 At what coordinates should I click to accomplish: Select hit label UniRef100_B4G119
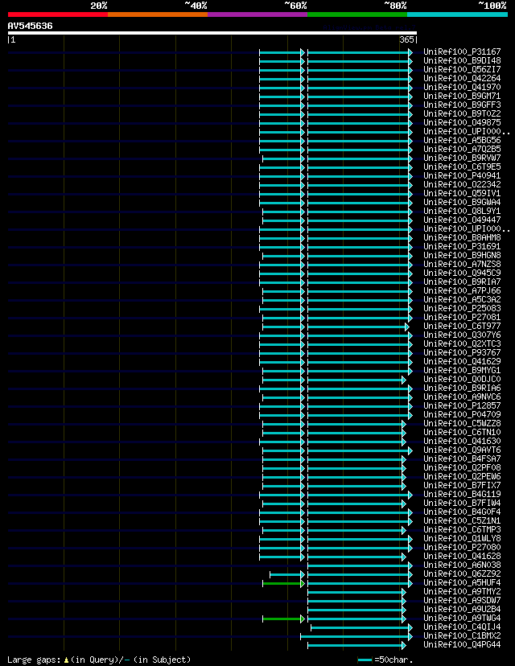coord(462,494)
